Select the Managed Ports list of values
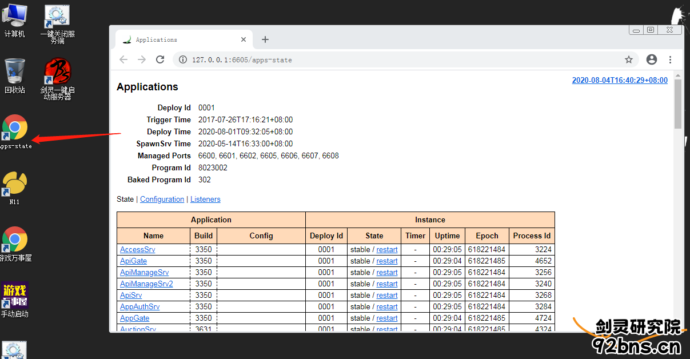This screenshot has height=359, width=690. (269, 156)
